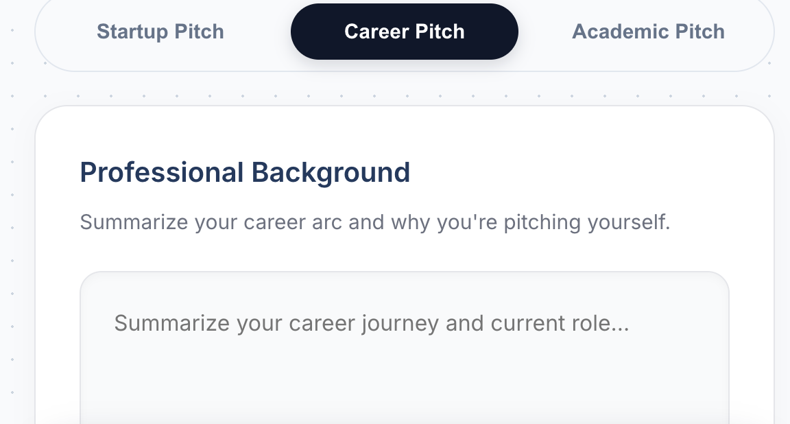Click 'pitching yourself' in the subtitle
This screenshot has width=790, height=424.
[x=587, y=222]
